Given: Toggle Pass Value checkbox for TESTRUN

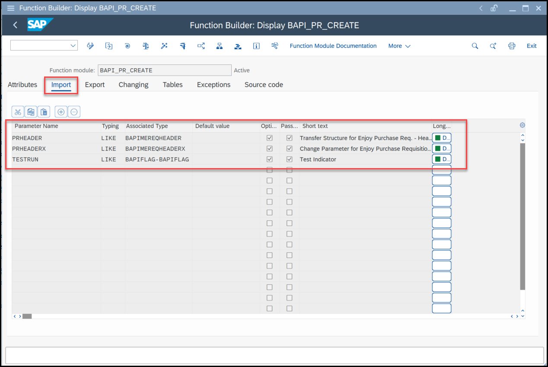Looking at the screenshot, I should point(289,159).
